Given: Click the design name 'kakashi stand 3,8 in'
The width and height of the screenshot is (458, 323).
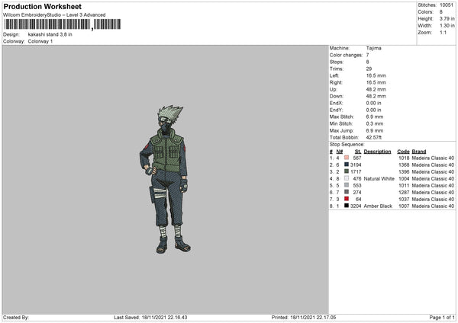Looking at the screenshot, I should click(50, 34).
